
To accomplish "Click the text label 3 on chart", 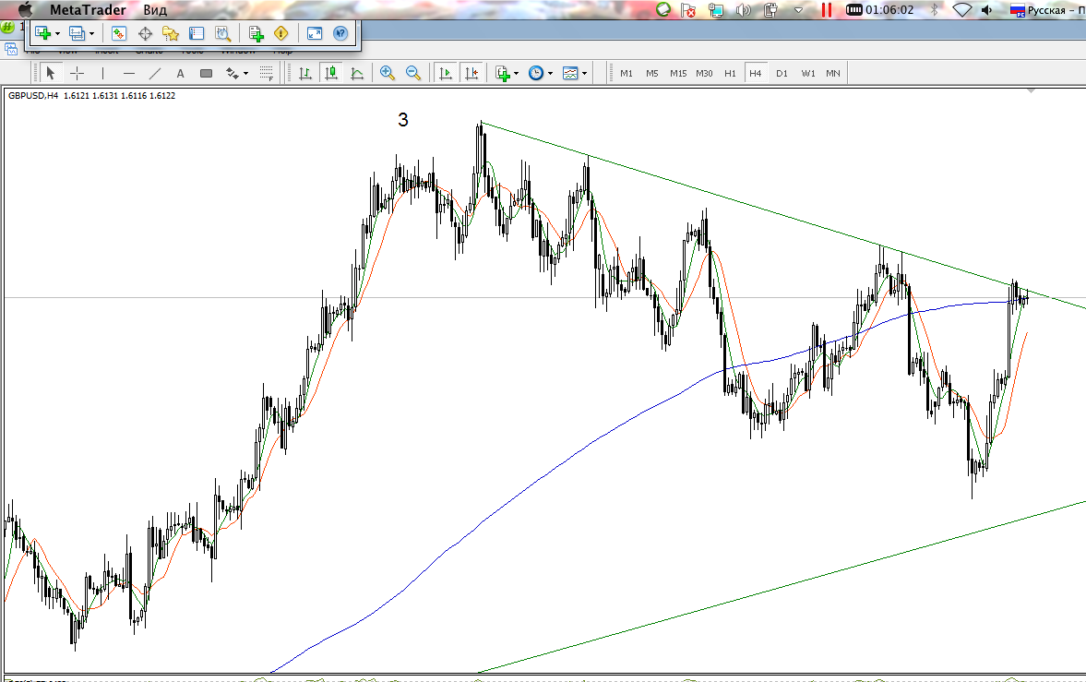I will pyautogui.click(x=403, y=120).
